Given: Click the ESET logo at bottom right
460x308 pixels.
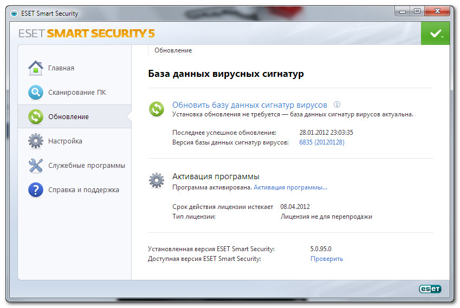Looking at the screenshot, I should pyautogui.click(x=430, y=289).
